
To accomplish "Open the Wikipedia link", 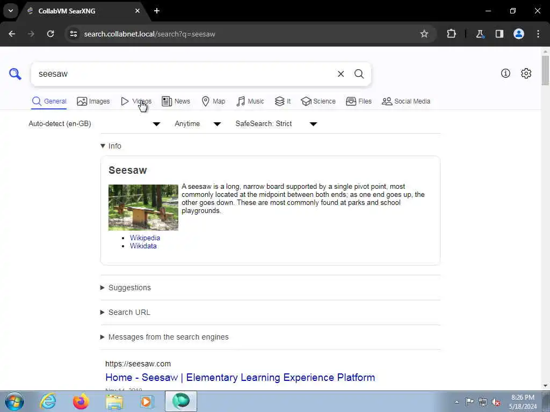I will pos(145,238).
